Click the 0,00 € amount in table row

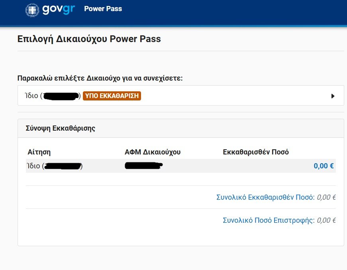(323, 166)
